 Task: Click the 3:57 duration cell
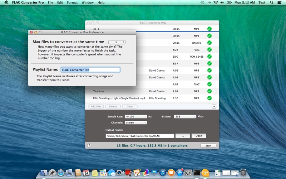[175, 63]
